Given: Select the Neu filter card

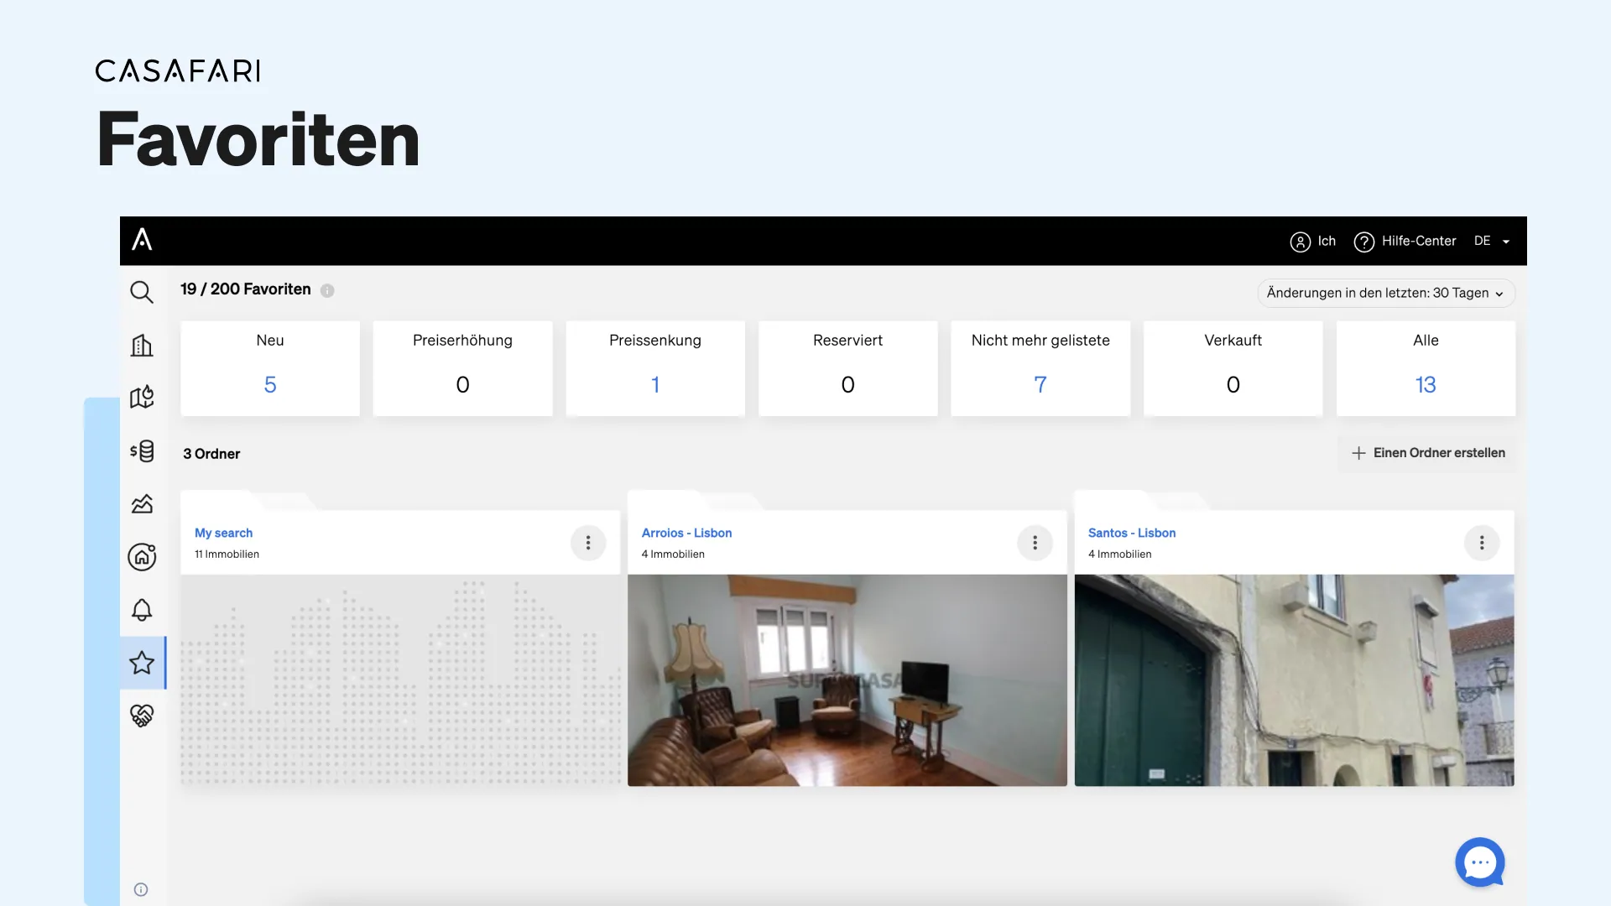Looking at the screenshot, I should click(x=270, y=368).
